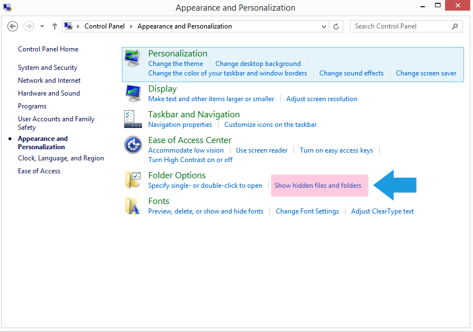
Task: Open the recent locations dropdown arrow
Action: tap(42, 26)
